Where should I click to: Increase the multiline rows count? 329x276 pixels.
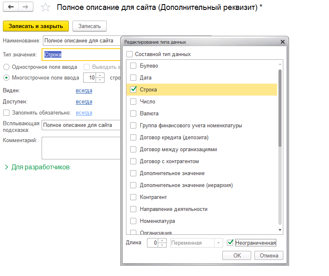pos(100,75)
